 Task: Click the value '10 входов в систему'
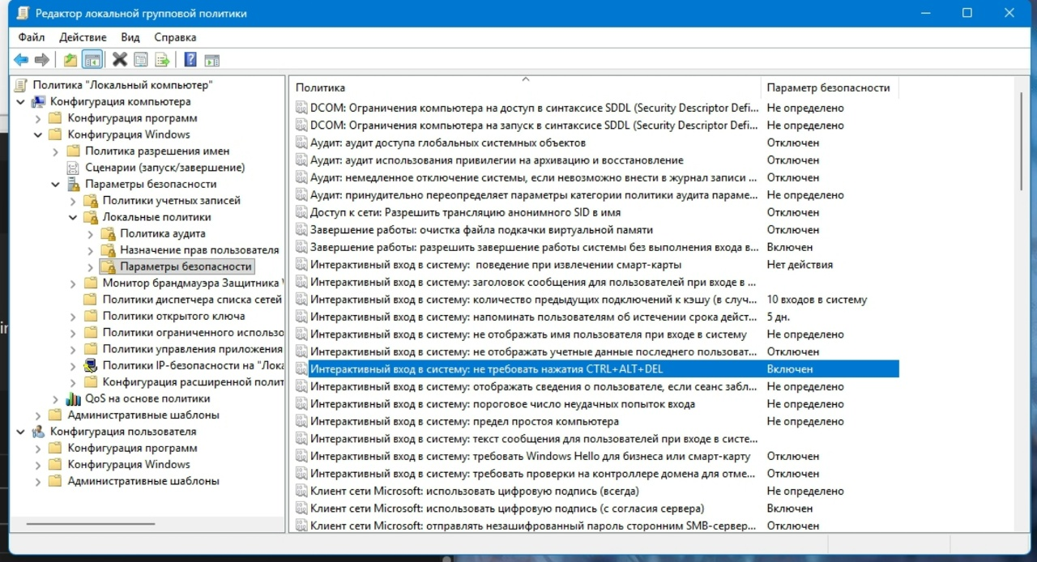tap(817, 300)
